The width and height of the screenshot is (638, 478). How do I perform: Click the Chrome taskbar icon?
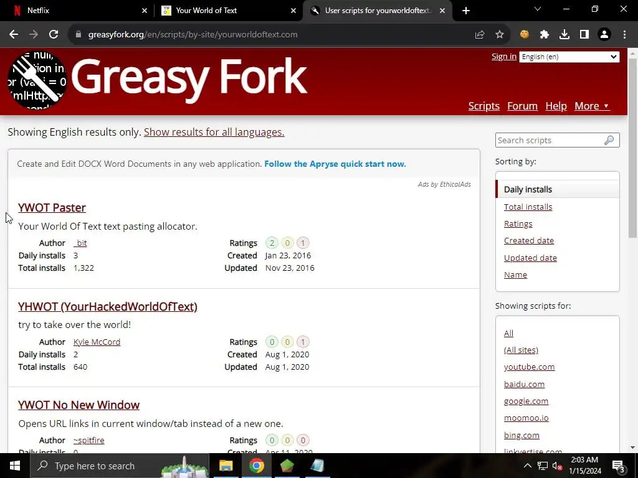(x=256, y=466)
